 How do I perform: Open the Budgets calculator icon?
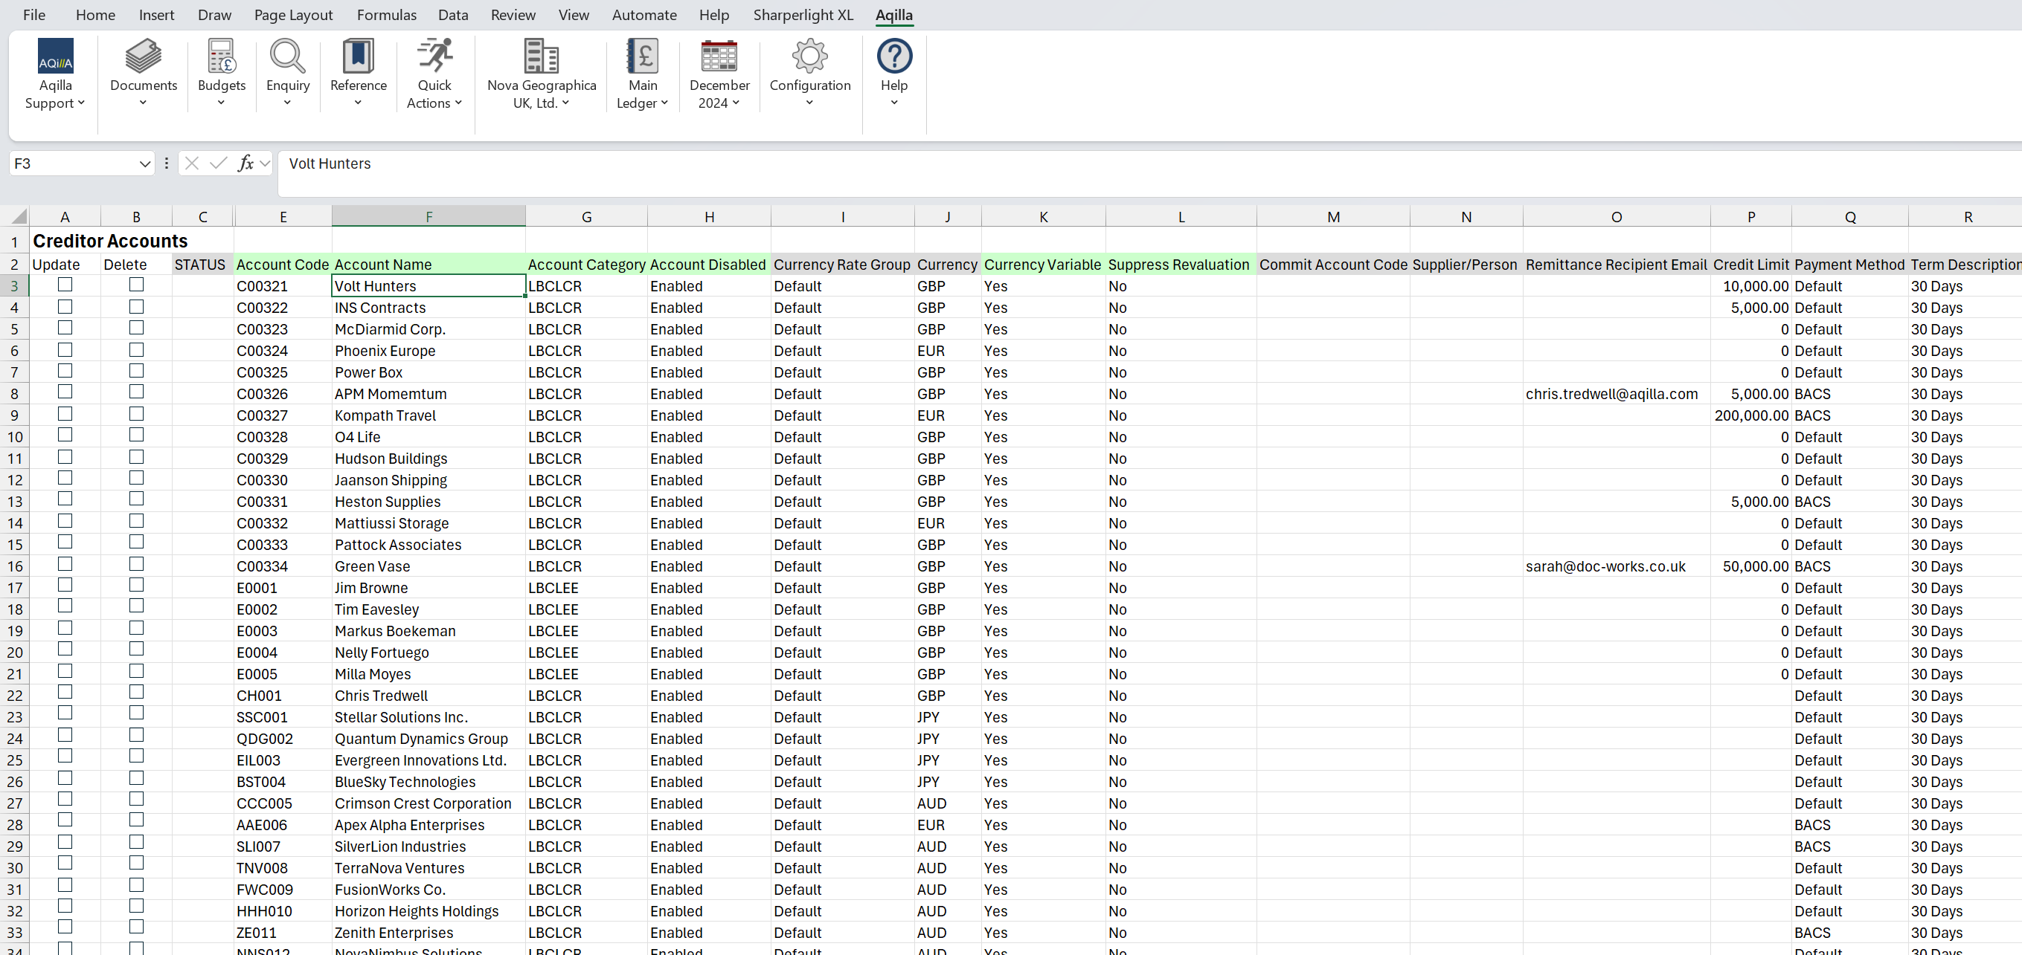pyautogui.click(x=222, y=57)
